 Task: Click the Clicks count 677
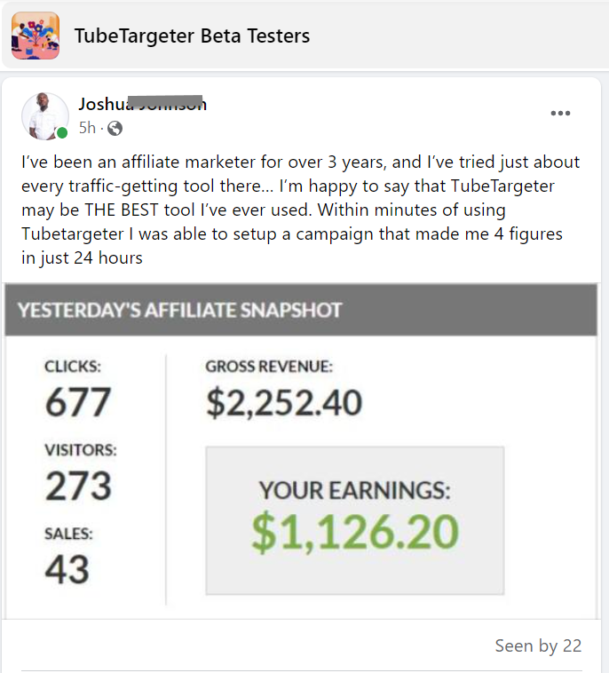click(78, 401)
